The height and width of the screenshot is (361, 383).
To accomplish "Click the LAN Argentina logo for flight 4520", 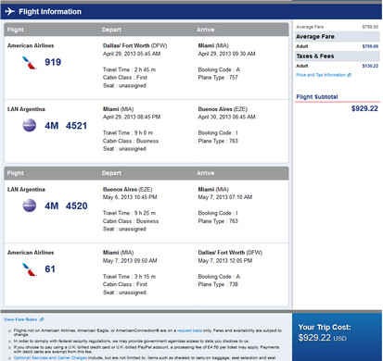I will point(30,205).
